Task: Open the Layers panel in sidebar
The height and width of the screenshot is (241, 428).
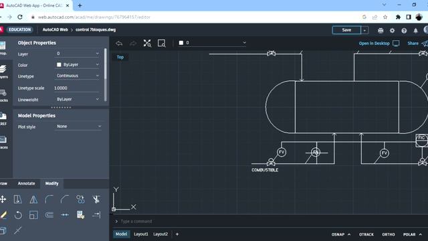Action: pyautogui.click(x=3, y=72)
